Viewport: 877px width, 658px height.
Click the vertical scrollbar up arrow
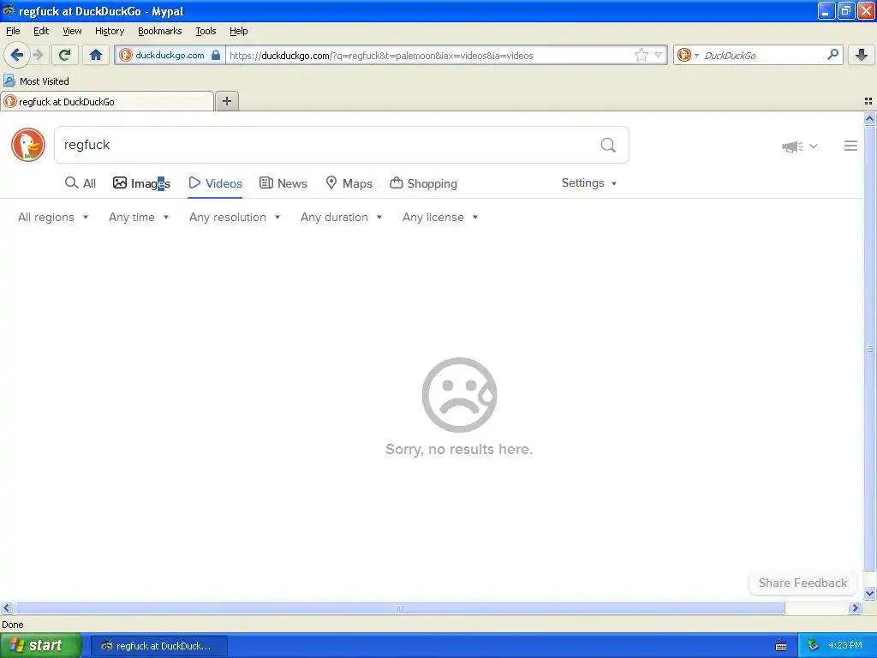(x=869, y=118)
